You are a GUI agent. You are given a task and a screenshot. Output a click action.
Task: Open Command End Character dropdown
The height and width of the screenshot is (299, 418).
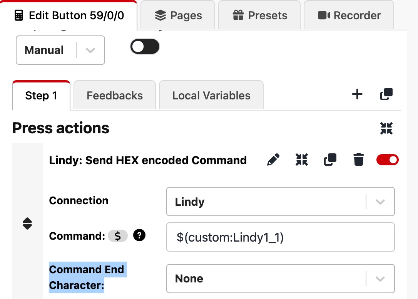pos(280,279)
